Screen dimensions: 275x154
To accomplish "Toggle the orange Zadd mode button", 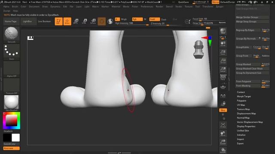I will tap(155, 19).
